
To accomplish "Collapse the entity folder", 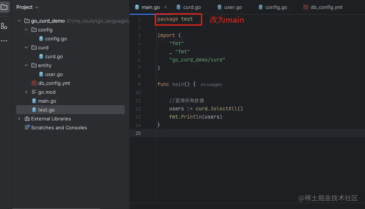I will pyautogui.click(x=26, y=65).
